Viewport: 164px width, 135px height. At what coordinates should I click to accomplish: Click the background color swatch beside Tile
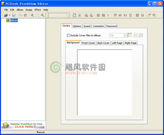130,35
